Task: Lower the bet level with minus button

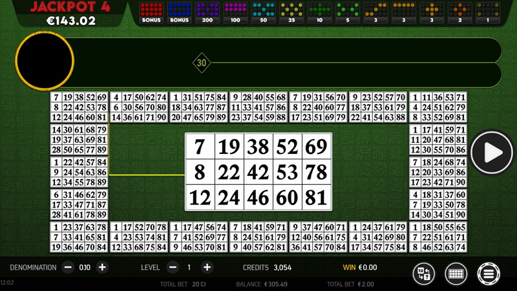Action: 173,267
